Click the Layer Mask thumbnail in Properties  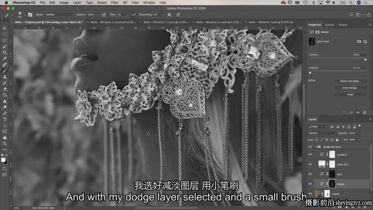coord(312,41)
